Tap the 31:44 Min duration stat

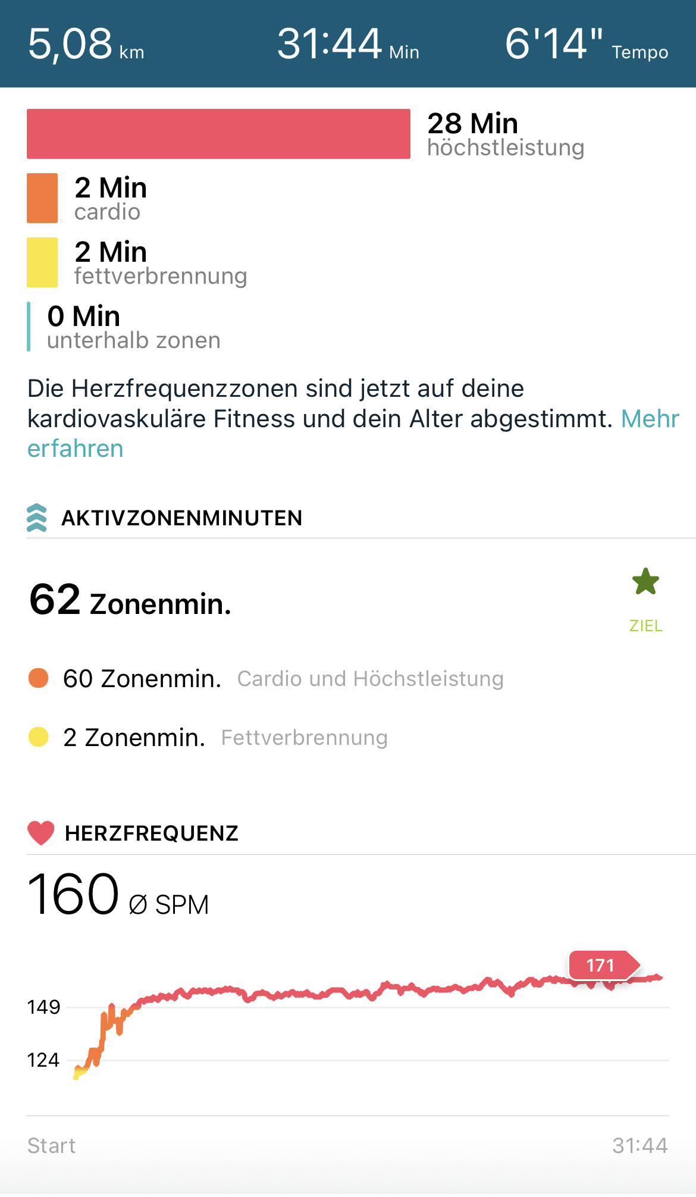pyautogui.click(x=348, y=45)
